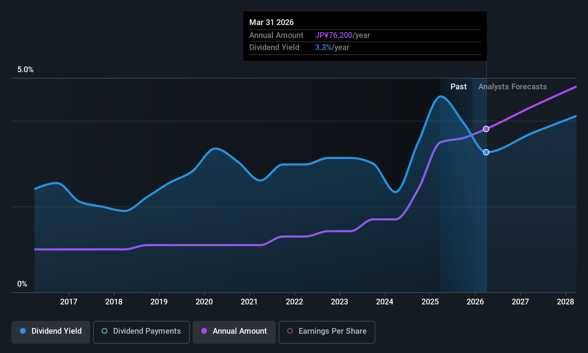Toggle the Dividend Yield legend button
The image size is (588, 353).
click(51, 332)
